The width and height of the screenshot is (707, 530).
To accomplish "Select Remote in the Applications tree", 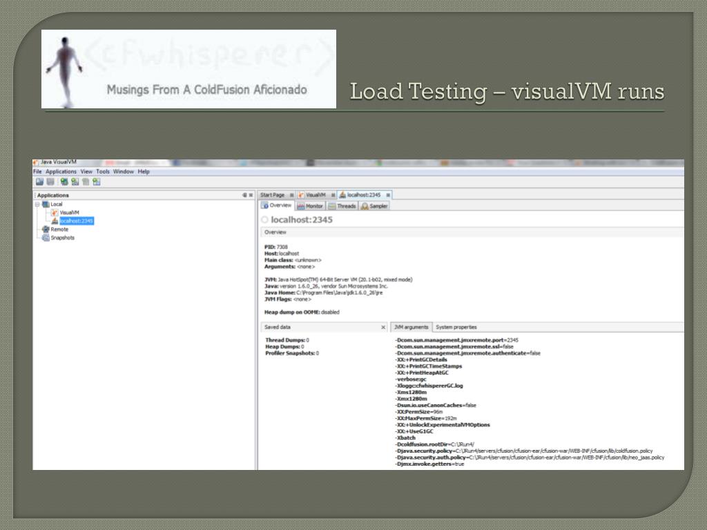I will [59, 229].
